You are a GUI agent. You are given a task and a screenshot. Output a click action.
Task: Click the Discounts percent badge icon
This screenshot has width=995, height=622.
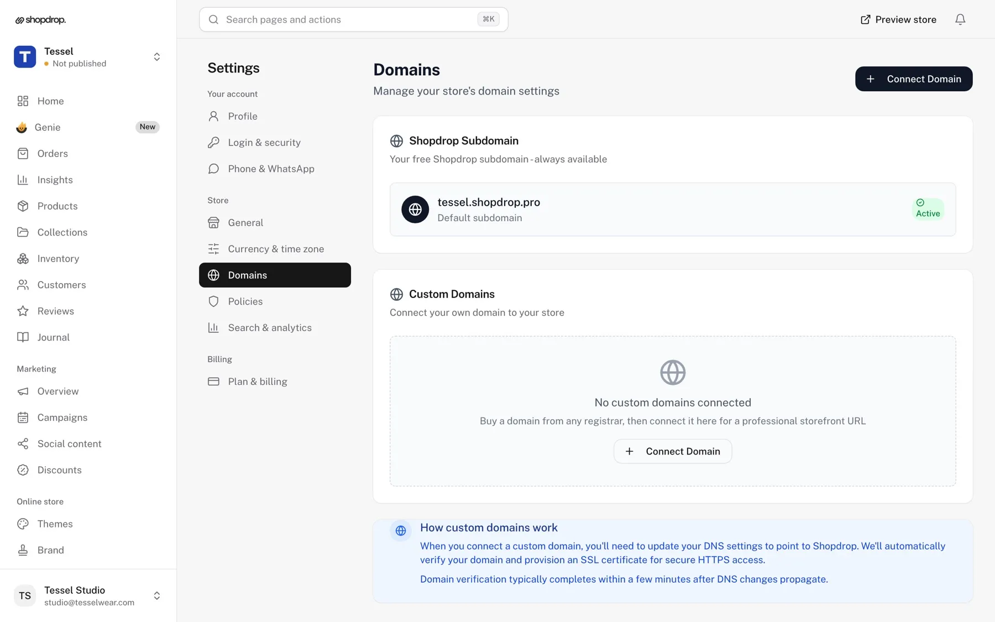click(23, 470)
